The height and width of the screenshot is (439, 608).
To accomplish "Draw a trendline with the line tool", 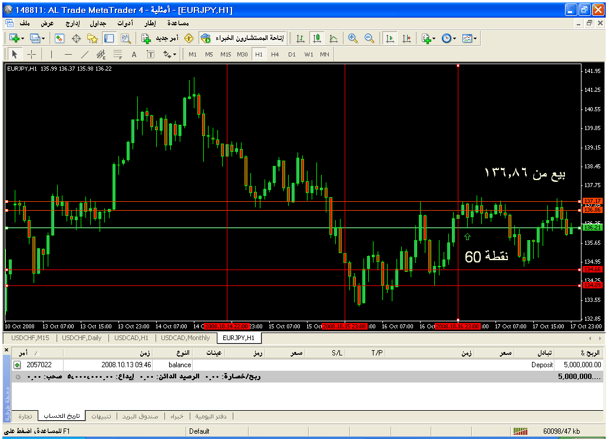I will [84, 54].
